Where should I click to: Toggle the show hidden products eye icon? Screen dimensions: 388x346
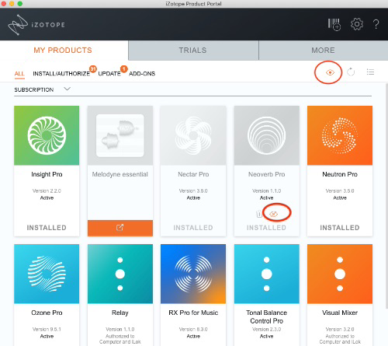point(330,72)
